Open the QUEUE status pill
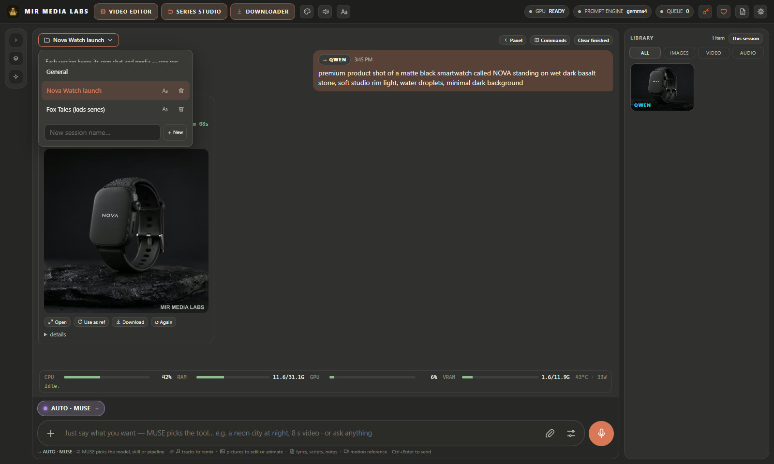 click(674, 12)
